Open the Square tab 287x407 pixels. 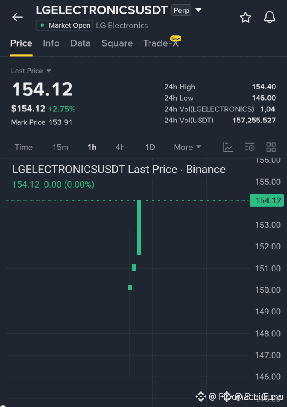tap(117, 43)
